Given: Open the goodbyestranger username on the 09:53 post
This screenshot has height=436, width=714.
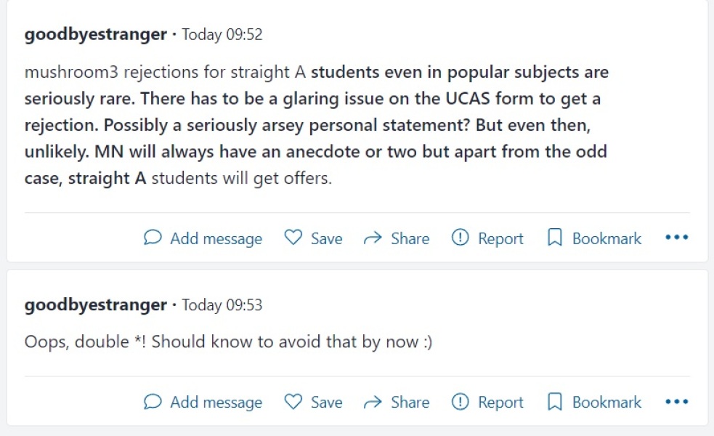Looking at the screenshot, I should [x=95, y=305].
